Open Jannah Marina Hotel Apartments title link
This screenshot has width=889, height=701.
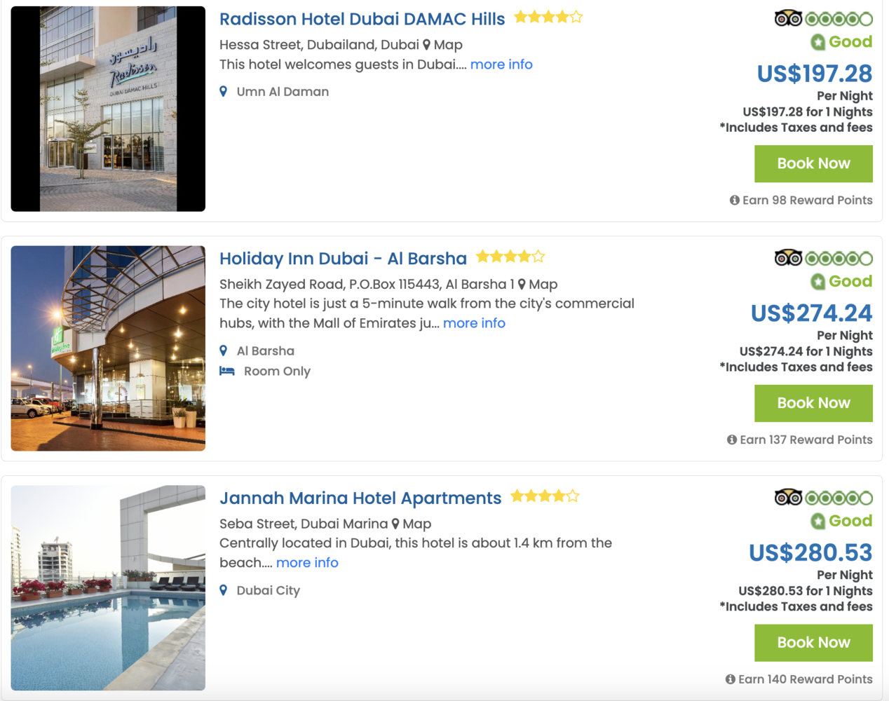click(360, 498)
